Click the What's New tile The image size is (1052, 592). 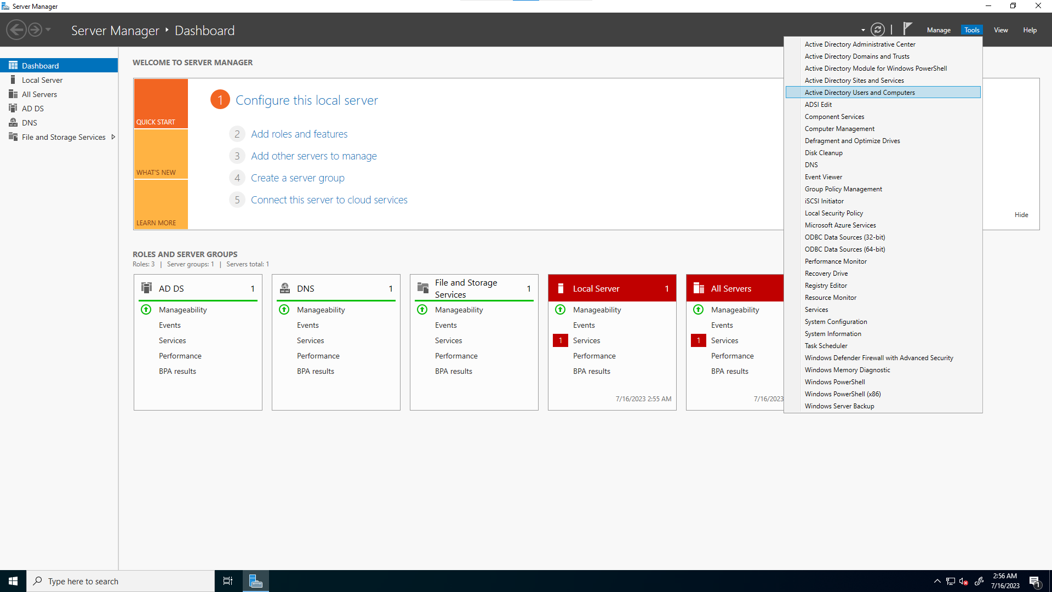coord(161,154)
